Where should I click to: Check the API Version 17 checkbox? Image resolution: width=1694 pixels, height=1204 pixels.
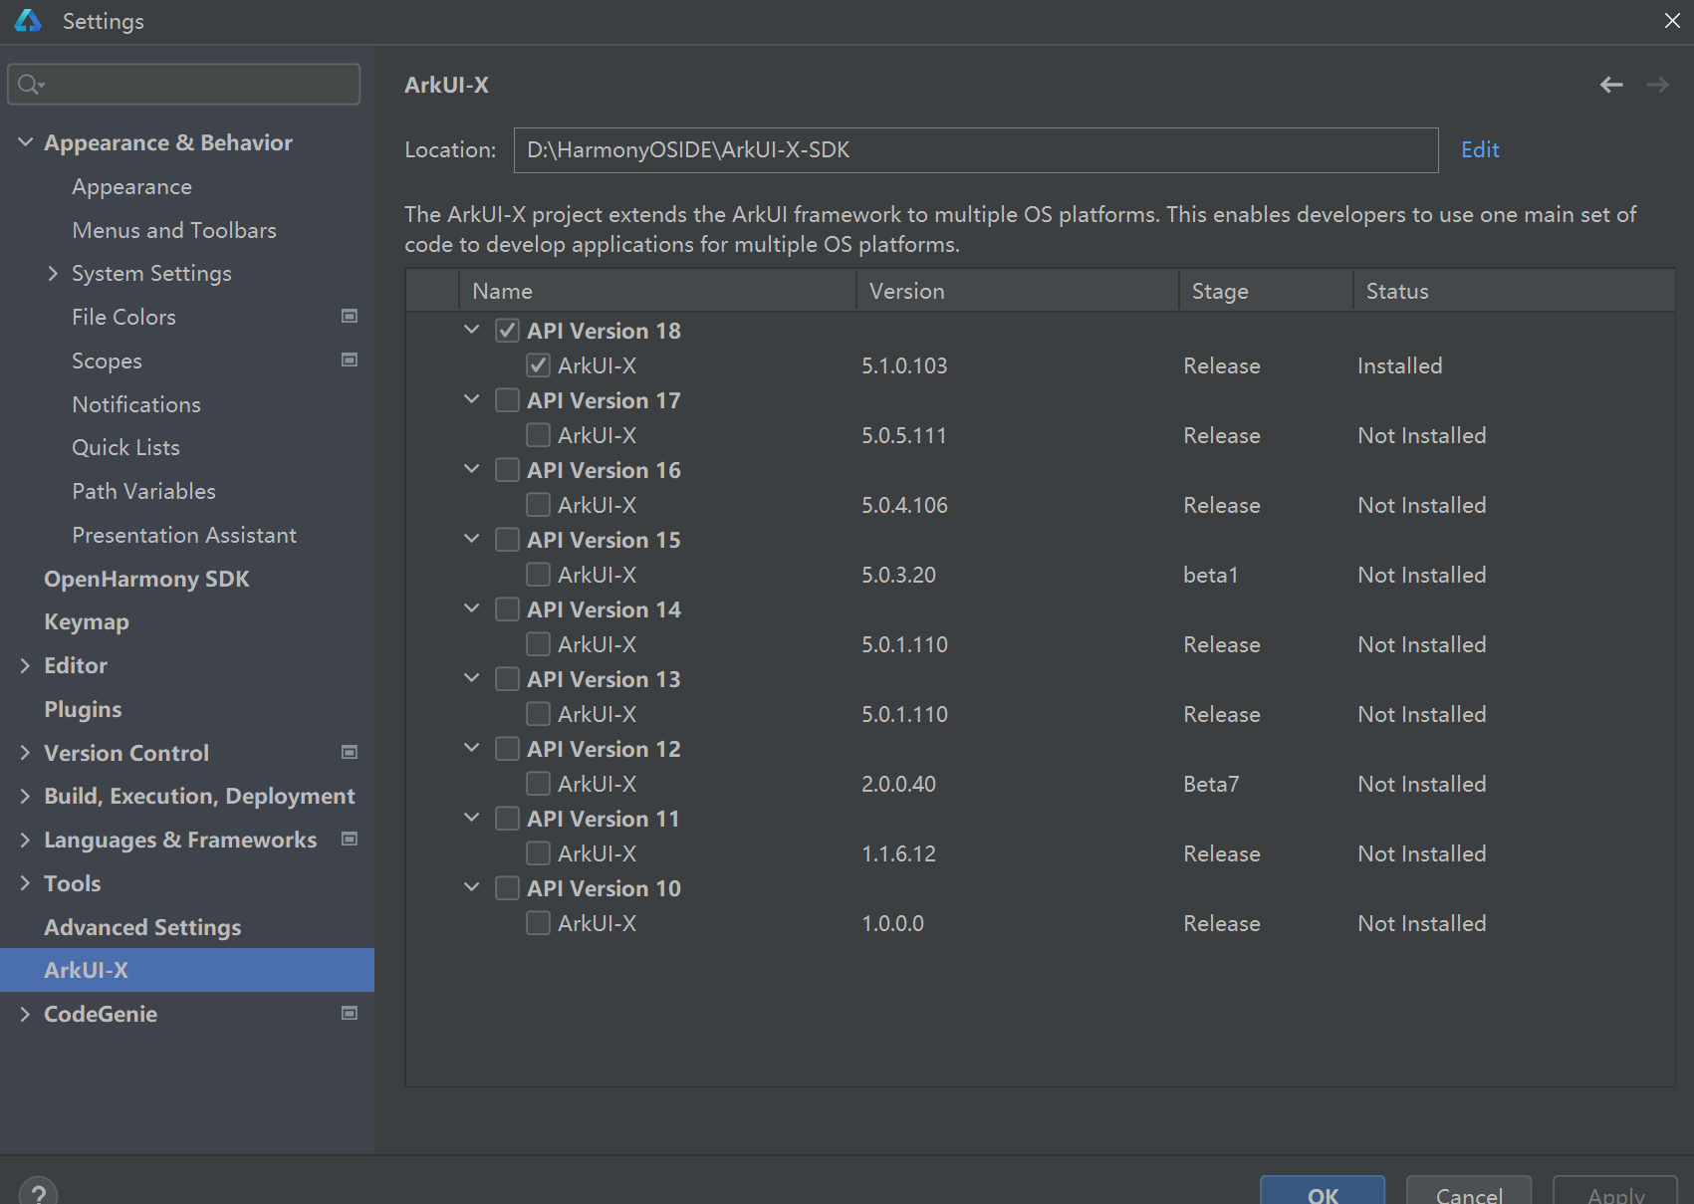(x=507, y=400)
